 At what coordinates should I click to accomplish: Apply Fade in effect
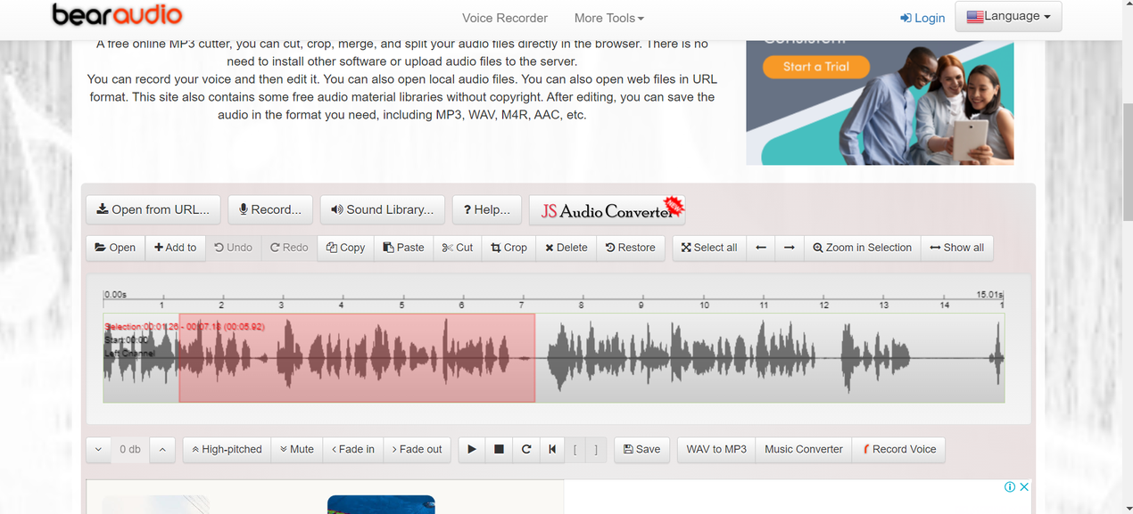(x=353, y=449)
